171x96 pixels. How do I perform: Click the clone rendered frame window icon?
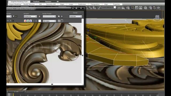click(x=8, y=21)
